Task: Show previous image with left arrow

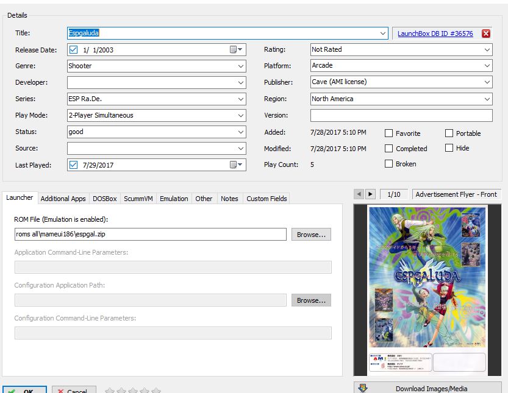Action: pyautogui.click(x=359, y=194)
